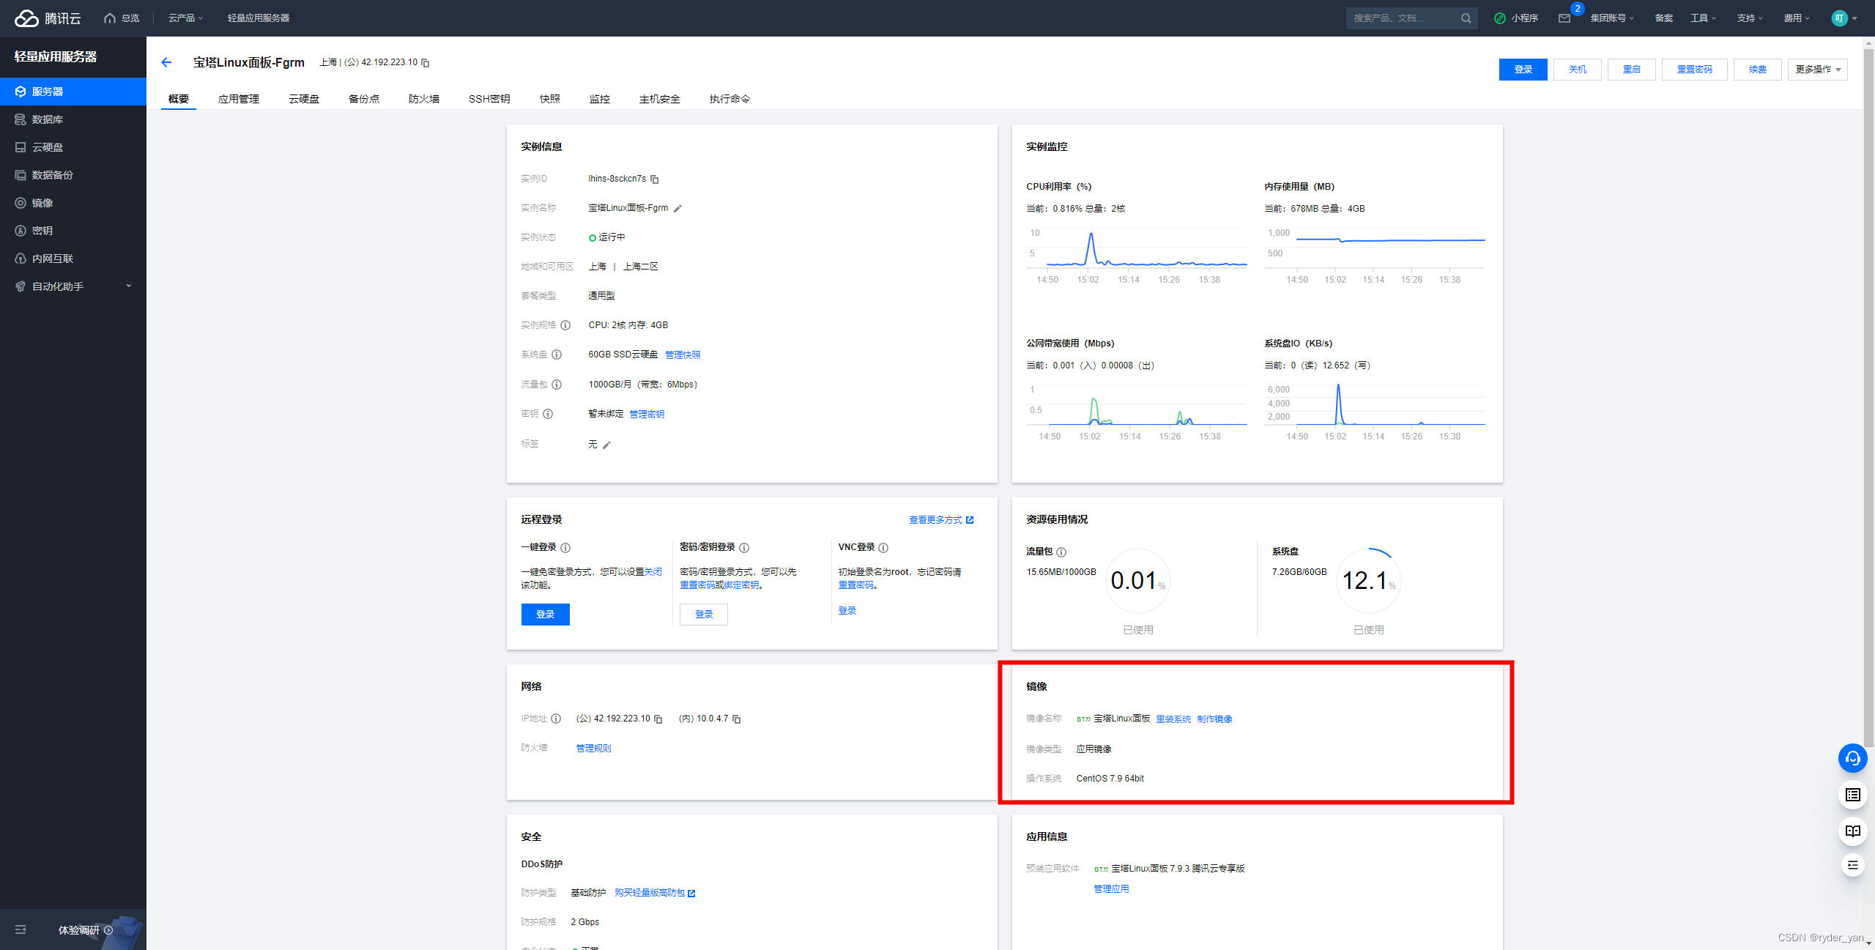Open the message mail icon
The height and width of the screenshot is (950, 1875).
point(1564,18)
